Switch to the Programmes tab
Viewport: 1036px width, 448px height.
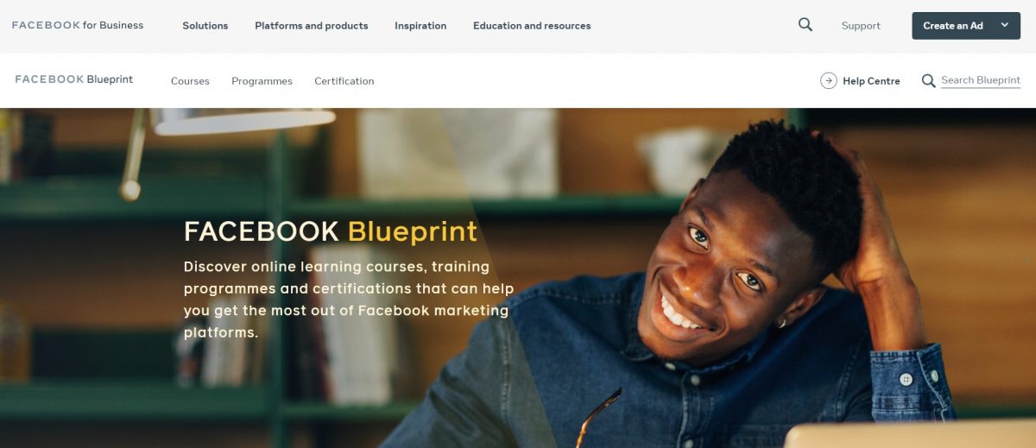(262, 81)
